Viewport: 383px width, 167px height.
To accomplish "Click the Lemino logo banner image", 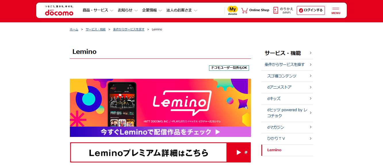I will (160, 103).
